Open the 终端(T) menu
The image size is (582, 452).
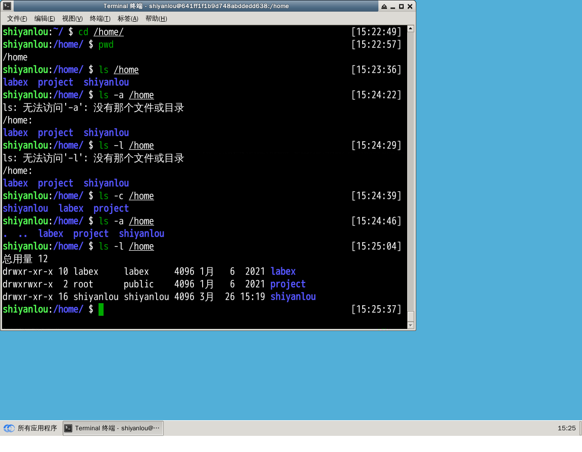(x=100, y=19)
